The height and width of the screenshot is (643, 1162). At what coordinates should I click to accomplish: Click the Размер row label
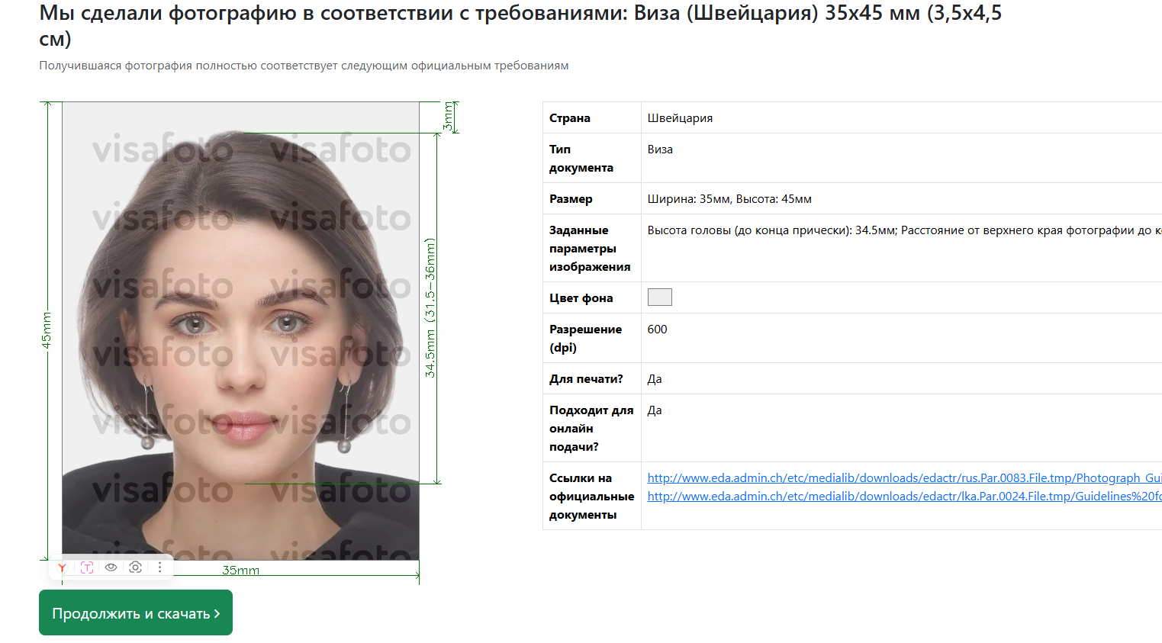coord(571,199)
